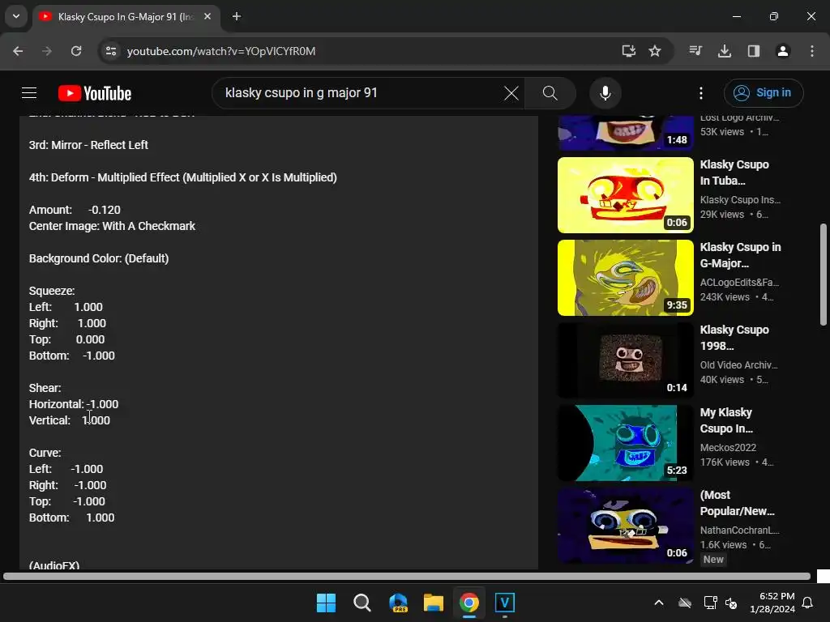This screenshot has width=830, height=622.
Task: Search with your voice microphone button
Action: 605,93
